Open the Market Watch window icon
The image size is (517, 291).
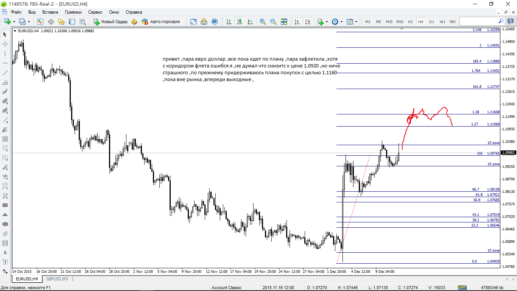tap(40, 22)
